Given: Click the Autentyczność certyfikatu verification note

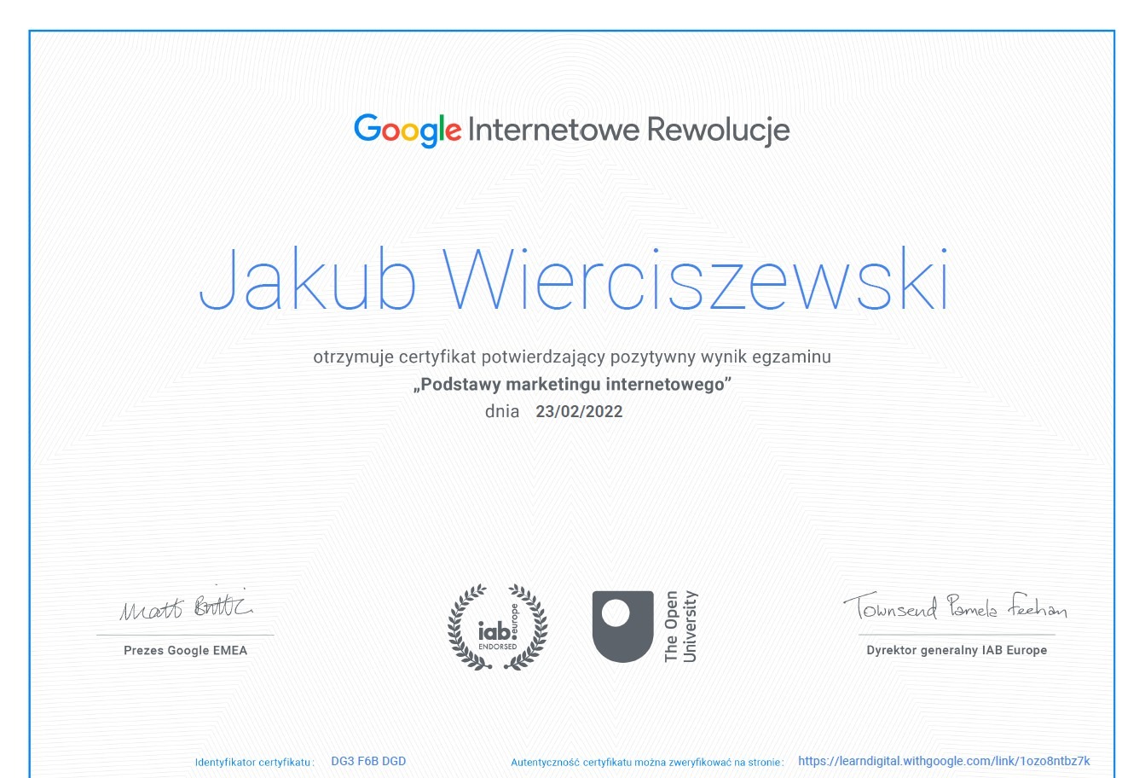Looking at the screenshot, I should [x=647, y=762].
